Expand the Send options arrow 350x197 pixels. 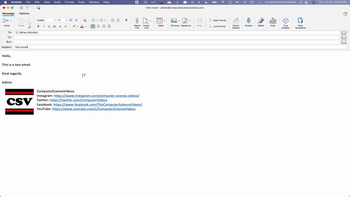coord(11,21)
